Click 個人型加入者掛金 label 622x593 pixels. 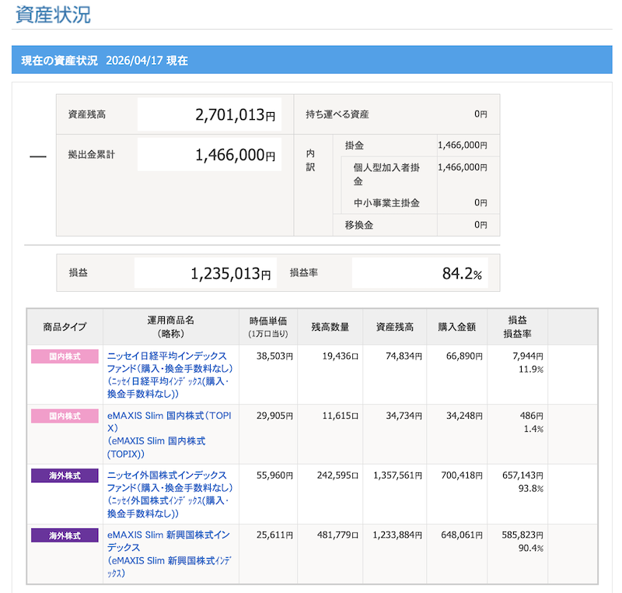pos(386,174)
